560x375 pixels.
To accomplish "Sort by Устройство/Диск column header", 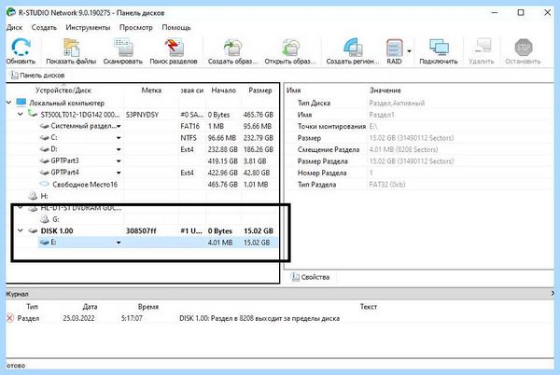I will (63, 90).
